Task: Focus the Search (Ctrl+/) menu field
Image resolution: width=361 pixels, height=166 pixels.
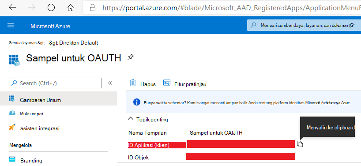Action: click(55, 83)
